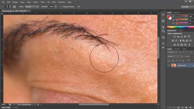Open the Clone Source panel icon
Screen dimensions: 194x109
163,37
